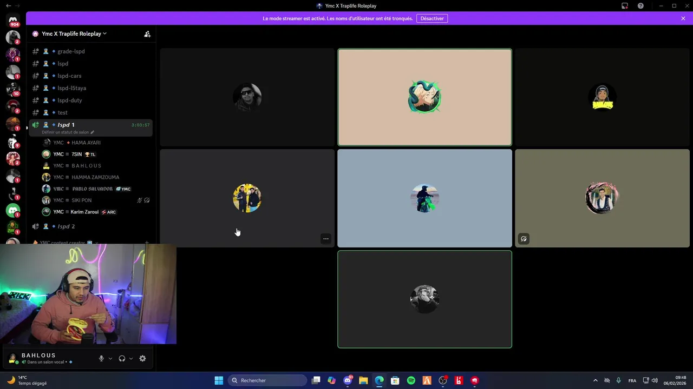The image size is (693, 389).
Task: Click the Task View taskbar icon
Action: click(316, 380)
